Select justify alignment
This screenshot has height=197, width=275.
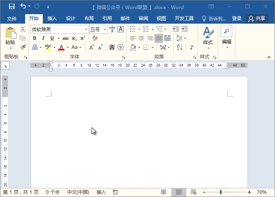point(159,38)
